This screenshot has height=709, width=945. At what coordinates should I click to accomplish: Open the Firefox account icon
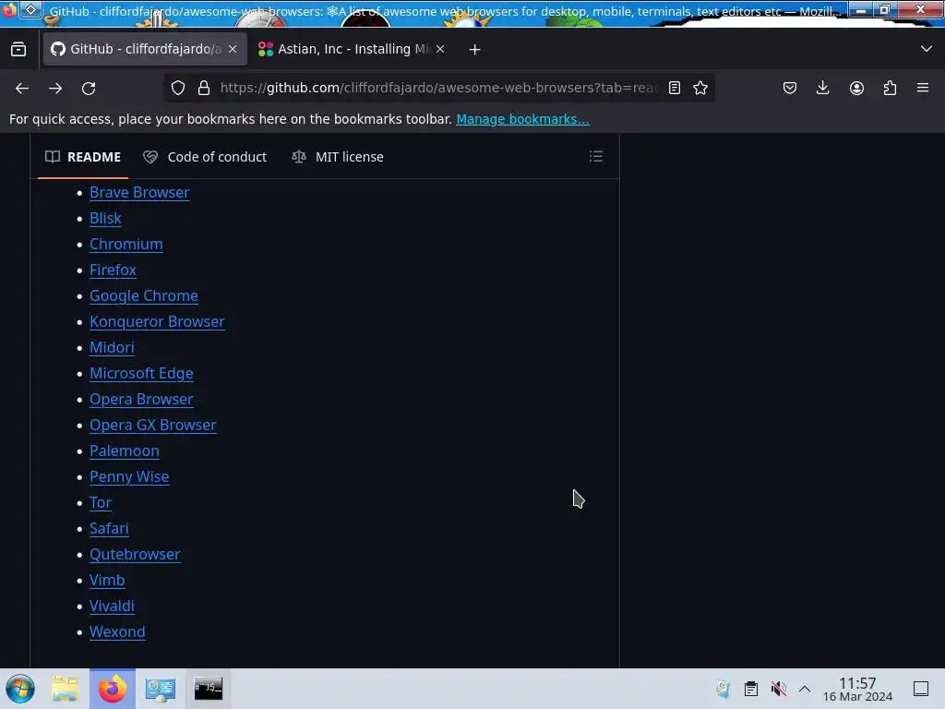[856, 88]
